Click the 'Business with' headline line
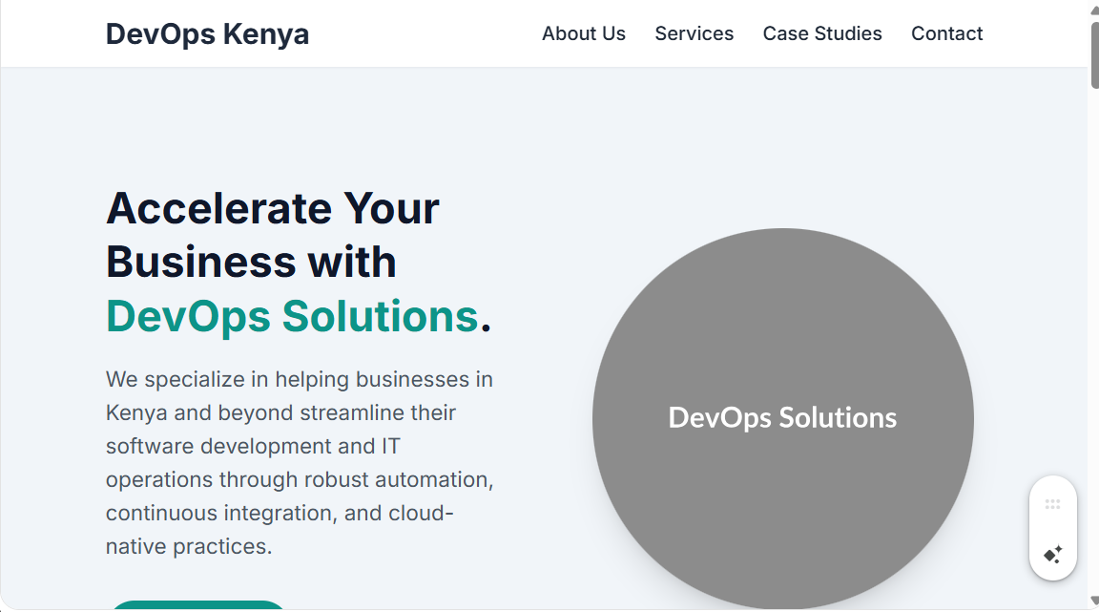The width and height of the screenshot is (1099, 612). (251, 262)
